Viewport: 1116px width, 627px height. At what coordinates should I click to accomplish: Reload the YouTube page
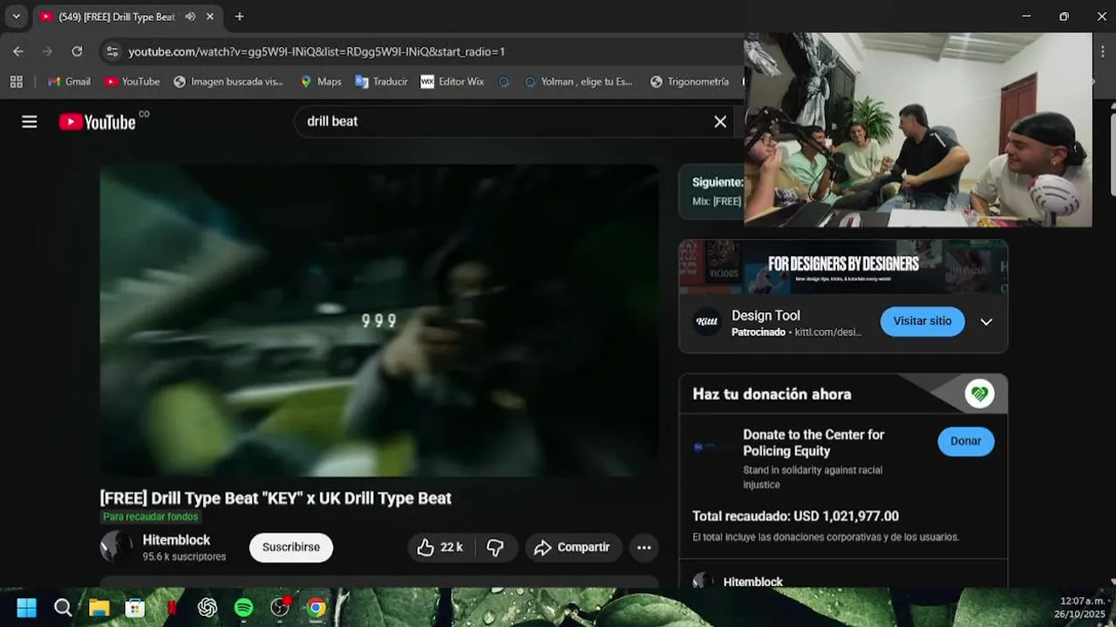77,51
